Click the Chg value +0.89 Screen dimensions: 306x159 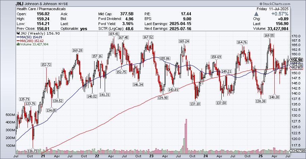coord(283,19)
